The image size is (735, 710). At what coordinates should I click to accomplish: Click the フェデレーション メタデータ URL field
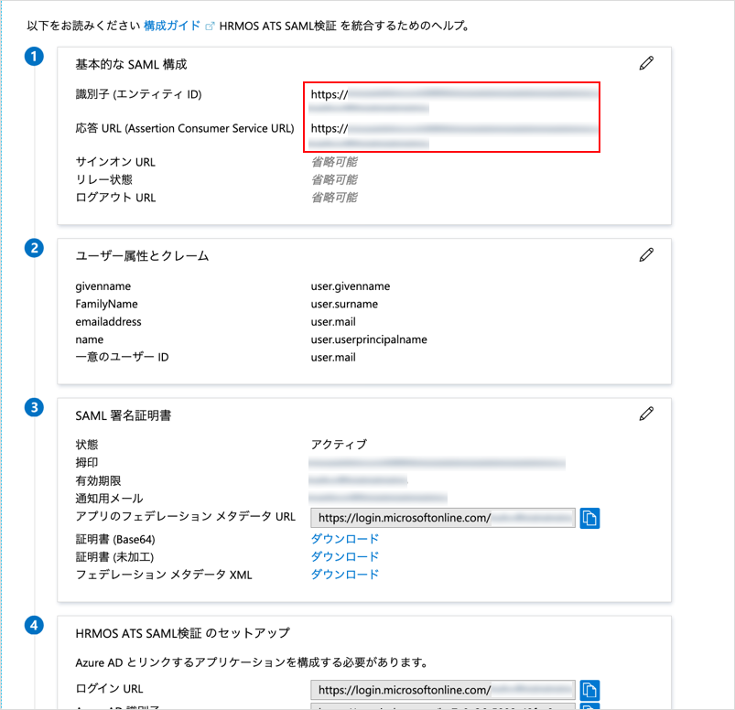442,518
